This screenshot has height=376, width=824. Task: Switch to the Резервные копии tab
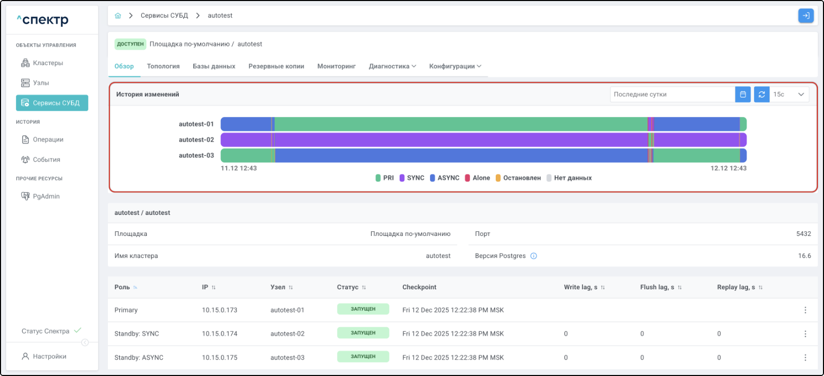276,66
